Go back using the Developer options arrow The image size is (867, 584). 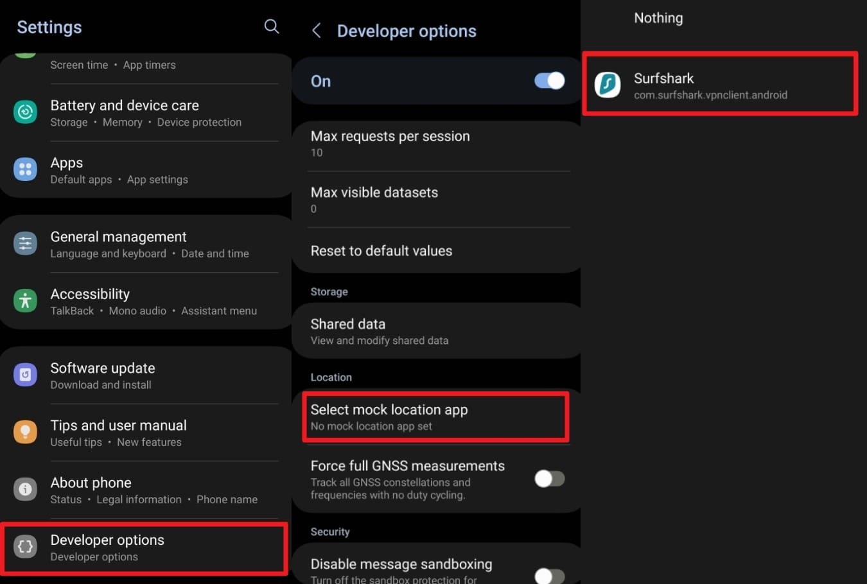(x=316, y=30)
